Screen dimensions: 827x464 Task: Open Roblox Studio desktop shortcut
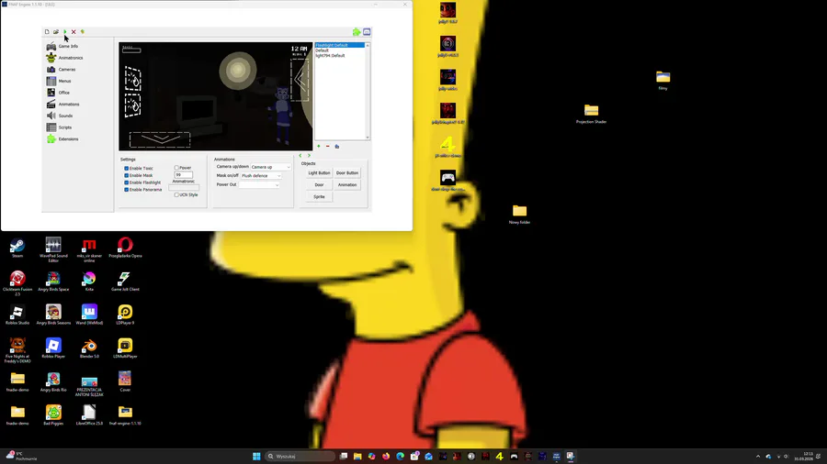[x=17, y=315]
